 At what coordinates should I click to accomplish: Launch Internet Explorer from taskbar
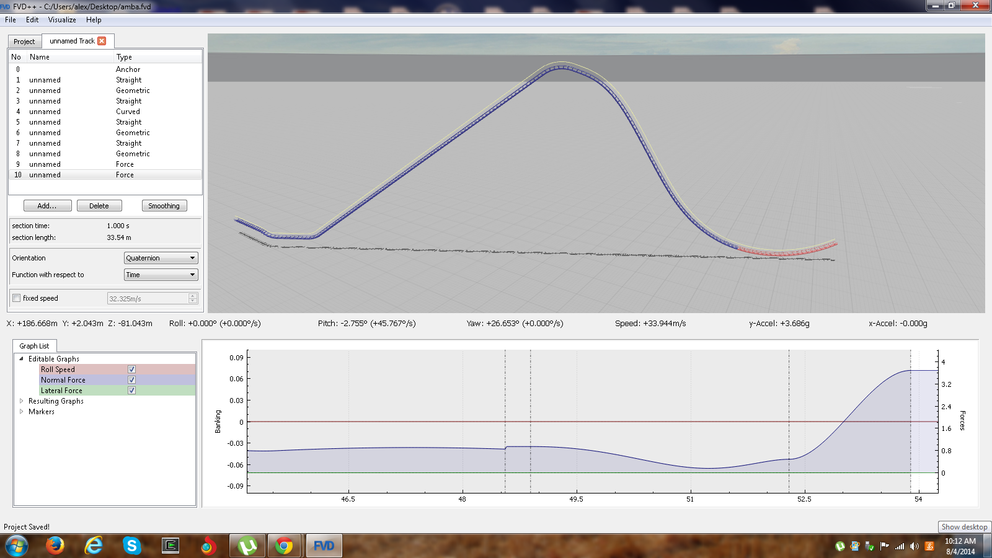coord(94,546)
